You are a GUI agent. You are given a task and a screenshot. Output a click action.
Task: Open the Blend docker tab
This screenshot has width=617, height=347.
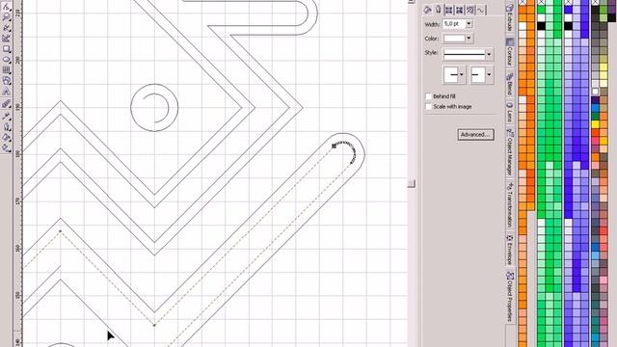(x=510, y=84)
